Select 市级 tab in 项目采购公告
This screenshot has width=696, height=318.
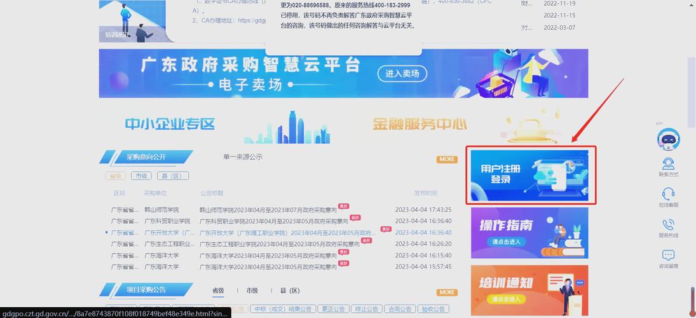(252, 291)
